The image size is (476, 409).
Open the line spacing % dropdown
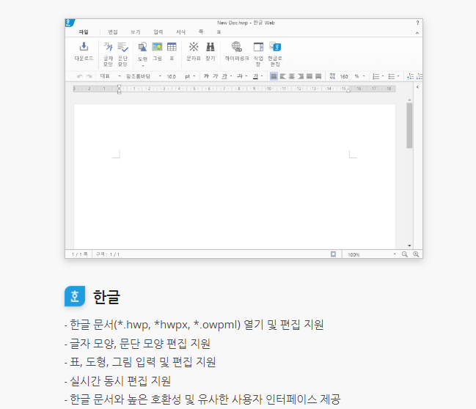[x=364, y=76]
